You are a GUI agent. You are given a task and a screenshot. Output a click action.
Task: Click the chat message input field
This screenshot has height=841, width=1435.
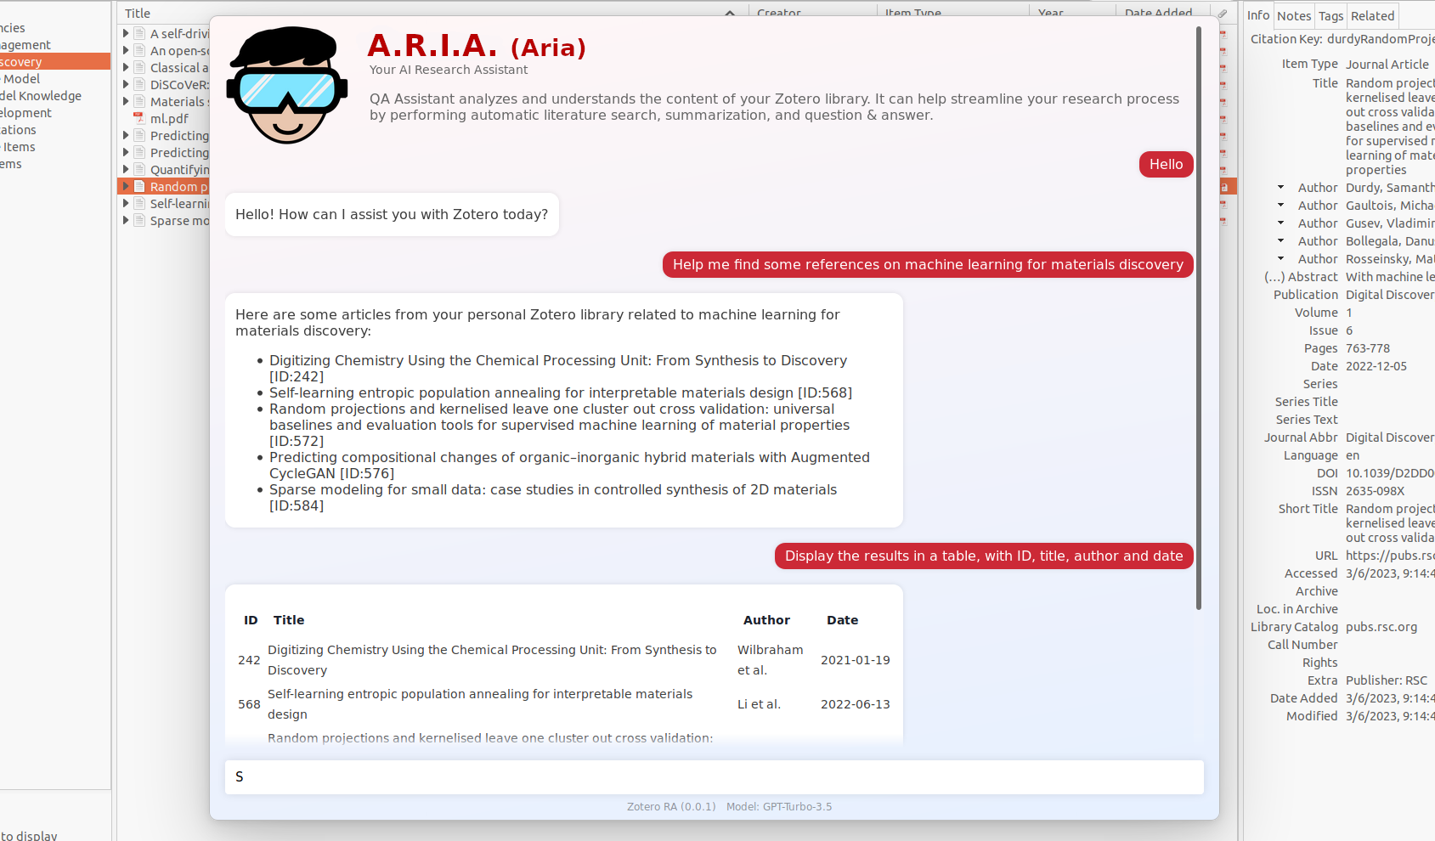click(714, 776)
